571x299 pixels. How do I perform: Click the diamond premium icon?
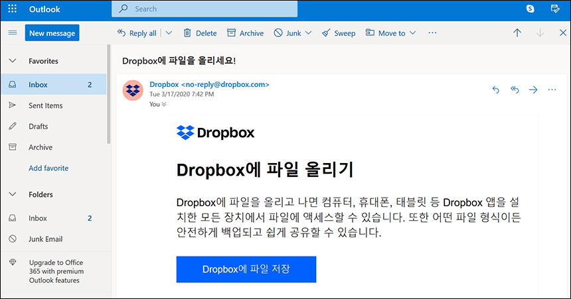(13, 263)
